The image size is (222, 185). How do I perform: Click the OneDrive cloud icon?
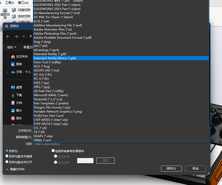[x=13, y=72]
